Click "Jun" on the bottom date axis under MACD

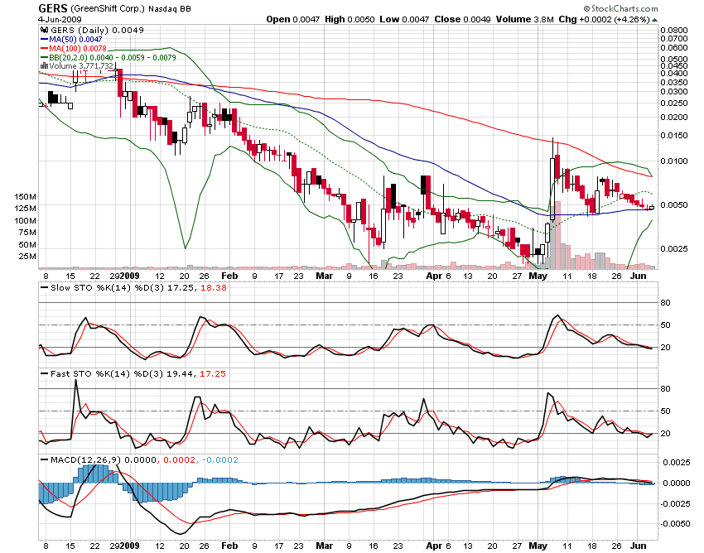[x=639, y=546]
